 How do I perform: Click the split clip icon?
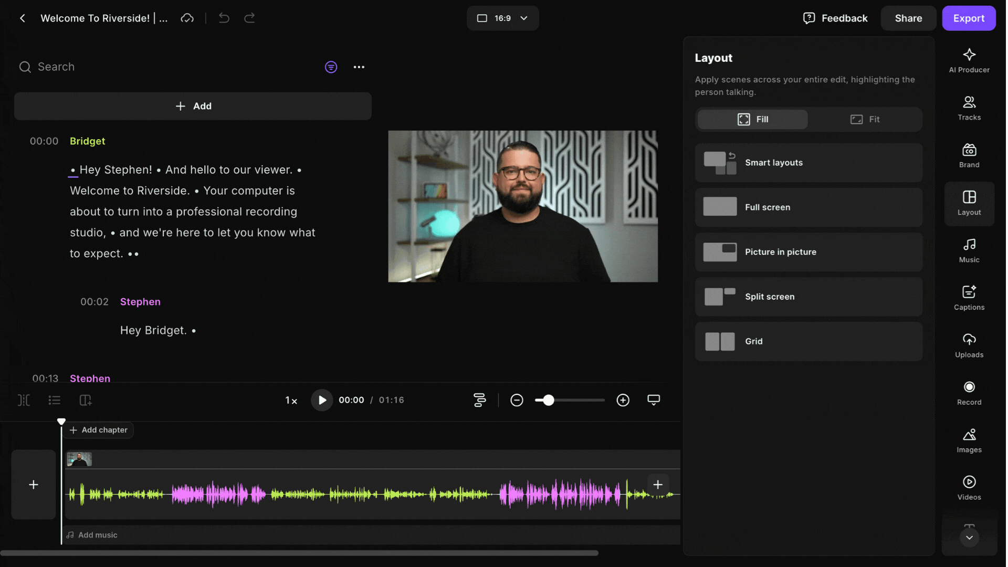[x=24, y=400]
